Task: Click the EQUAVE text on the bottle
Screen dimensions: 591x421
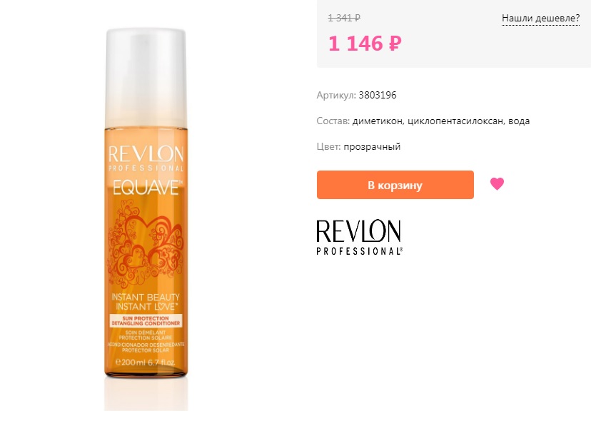Action: (146, 188)
